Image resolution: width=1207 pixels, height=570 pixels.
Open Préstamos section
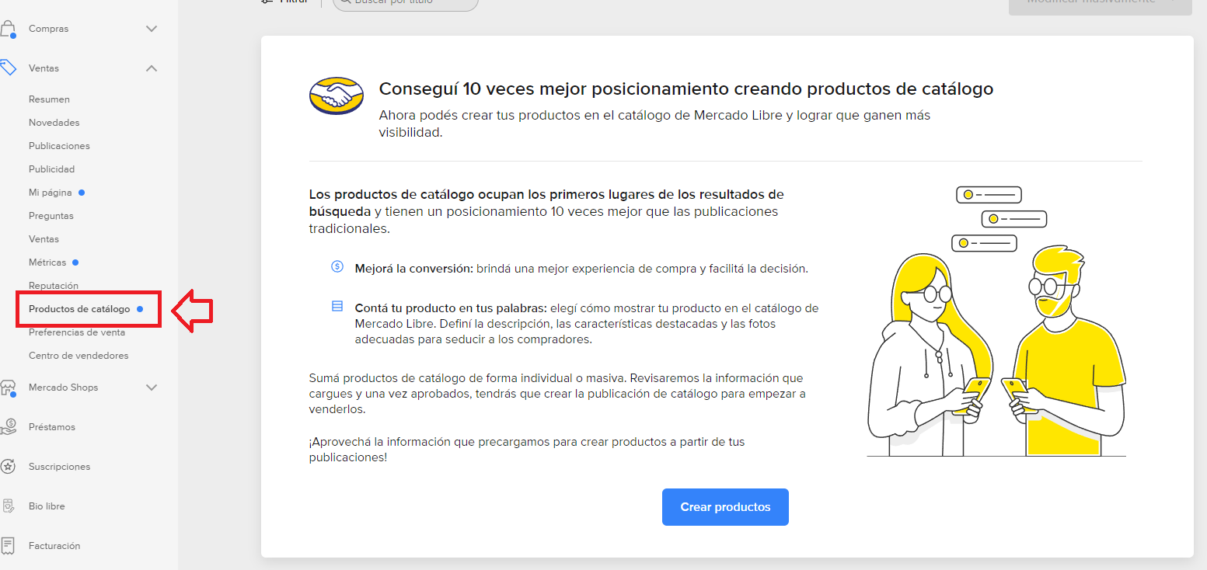coord(51,427)
